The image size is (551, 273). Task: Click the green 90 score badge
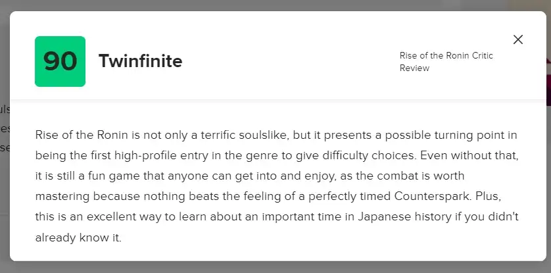click(x=60, y=61)
